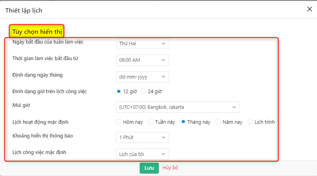Open the notification interval dropdown 1 Phút

(142, 137)
